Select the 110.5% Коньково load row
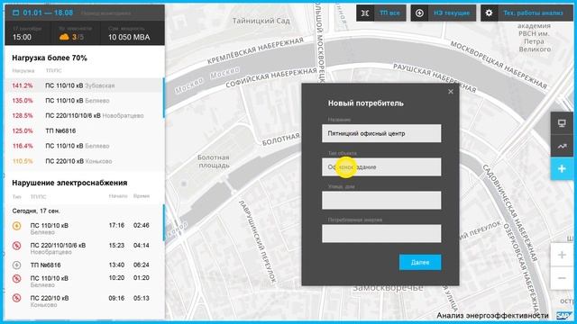The image size is (577, 324). point(84,161)
